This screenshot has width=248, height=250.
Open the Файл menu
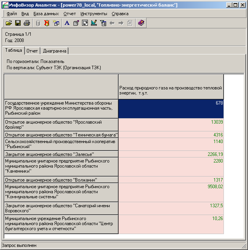[x=12, y=14]
